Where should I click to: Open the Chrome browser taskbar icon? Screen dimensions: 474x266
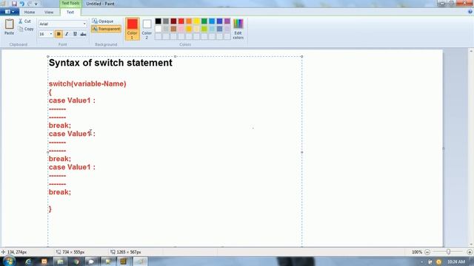coord(76,262)
